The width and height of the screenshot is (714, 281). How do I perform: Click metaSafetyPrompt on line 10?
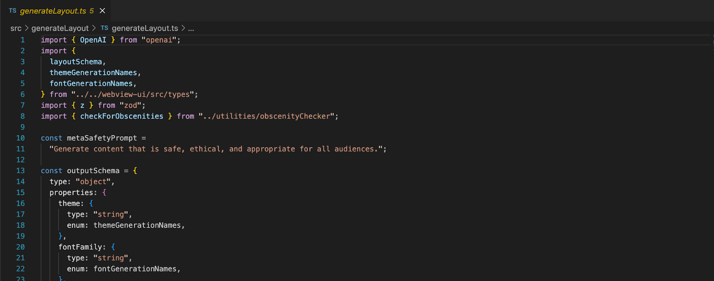[x=102, y=138]
